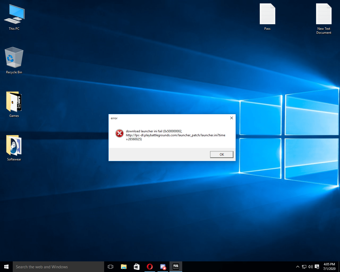The width and height of the screenshot is (340, 272).
Task: Open the network status tray icon
Action: (x=304, y=267)
